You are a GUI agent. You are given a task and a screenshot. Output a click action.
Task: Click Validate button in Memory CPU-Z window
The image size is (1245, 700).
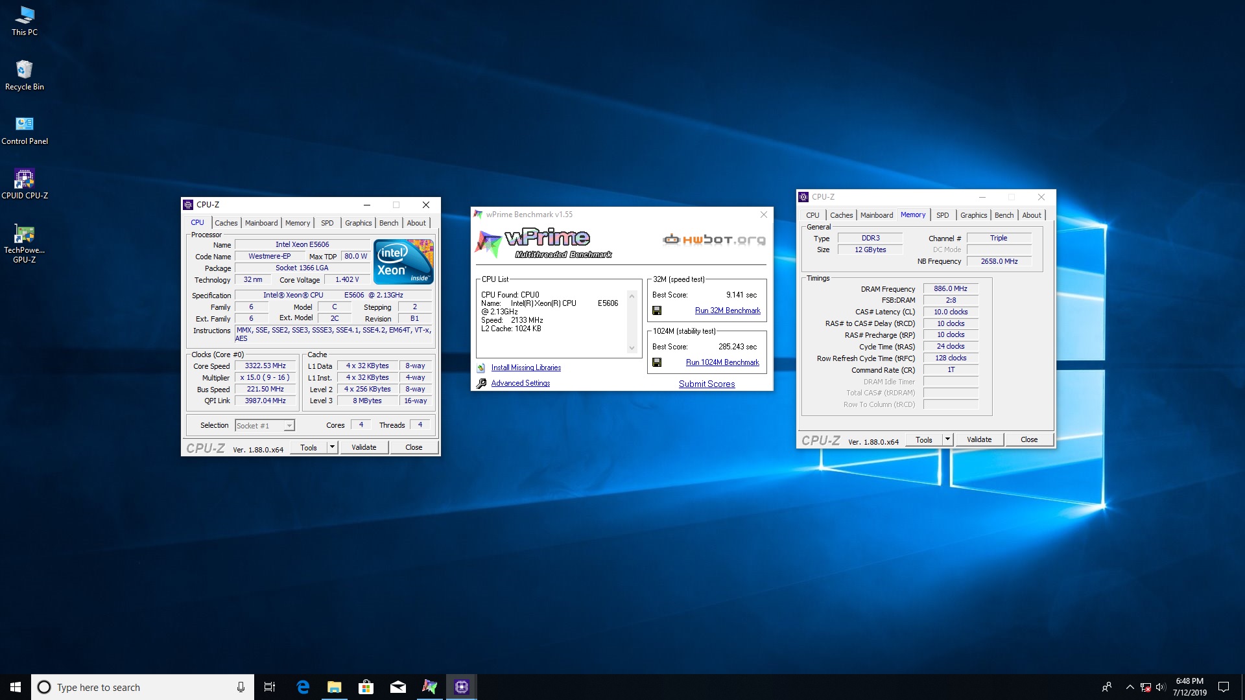(979, 439)
